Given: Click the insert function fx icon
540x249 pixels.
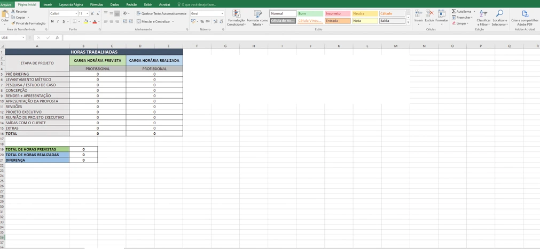Looking at the screenshot, I should tap(57, 38).
